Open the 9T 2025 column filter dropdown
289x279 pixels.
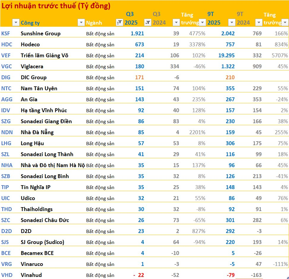pyautogui.click(x=231, y=23)
